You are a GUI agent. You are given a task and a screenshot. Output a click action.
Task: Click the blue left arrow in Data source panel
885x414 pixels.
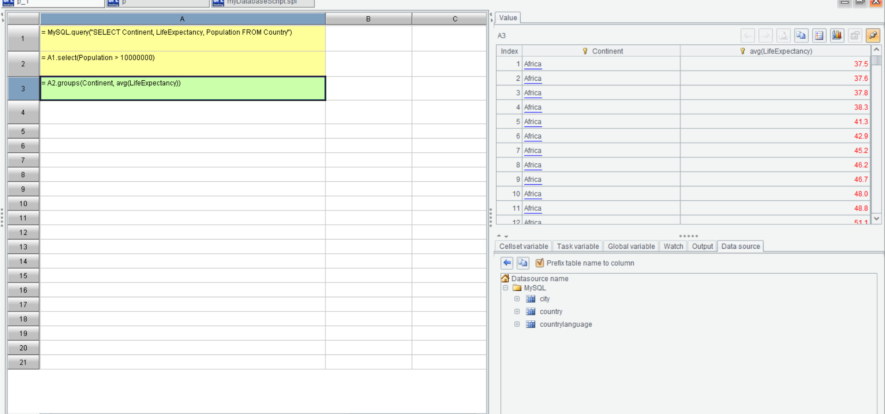coord(507,263)
